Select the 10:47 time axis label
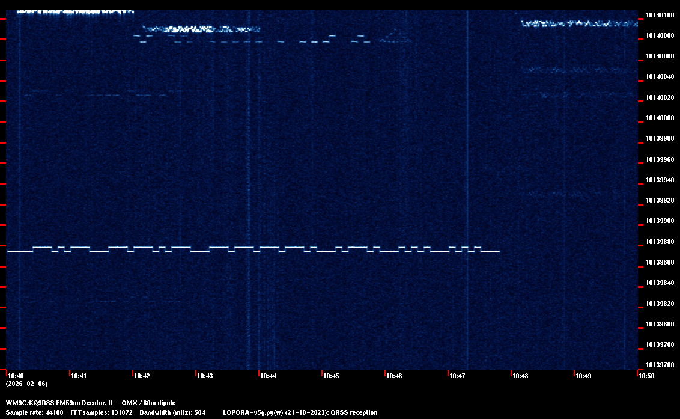 457,376
